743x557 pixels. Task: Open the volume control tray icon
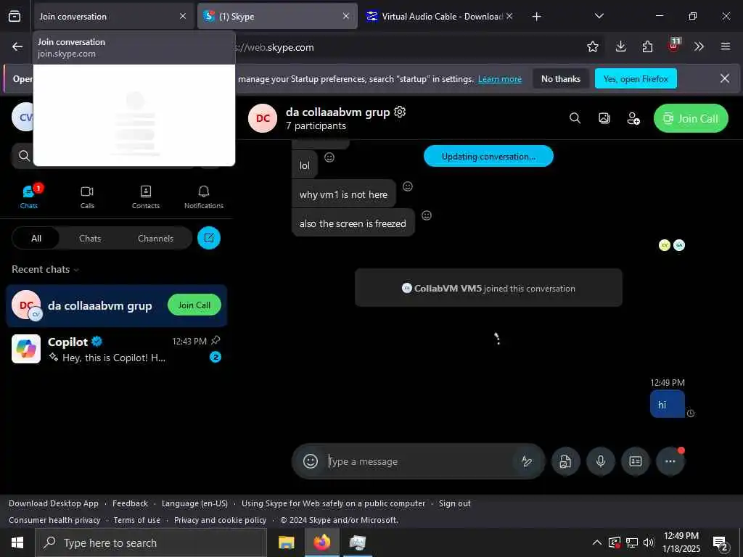pos(648,542)
